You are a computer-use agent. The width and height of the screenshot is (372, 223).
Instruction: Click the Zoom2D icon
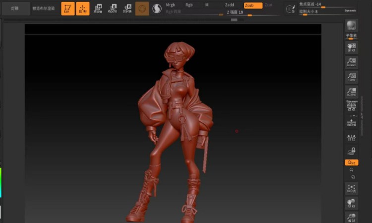click(352, 62)
